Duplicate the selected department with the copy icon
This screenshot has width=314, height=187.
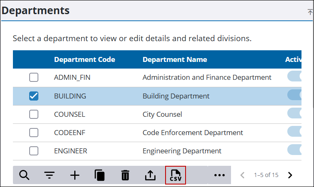point(100,175)
